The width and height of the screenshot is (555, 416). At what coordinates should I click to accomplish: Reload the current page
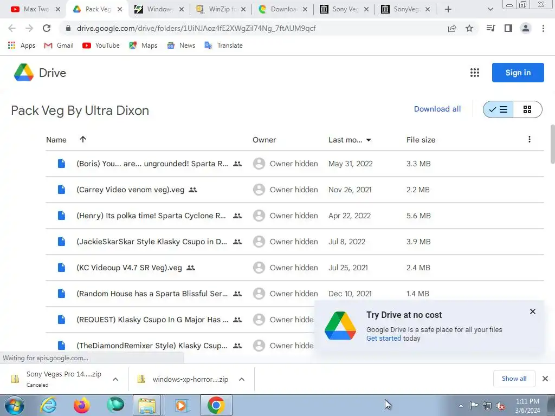(x=47, y=28)
